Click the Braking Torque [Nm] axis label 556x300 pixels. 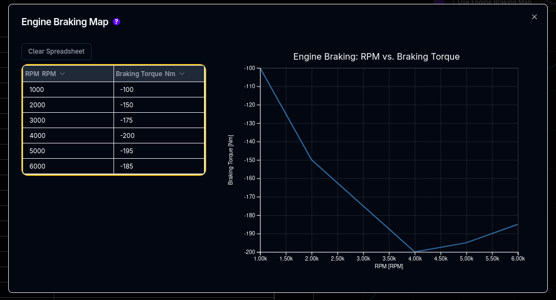click(230, 160)
